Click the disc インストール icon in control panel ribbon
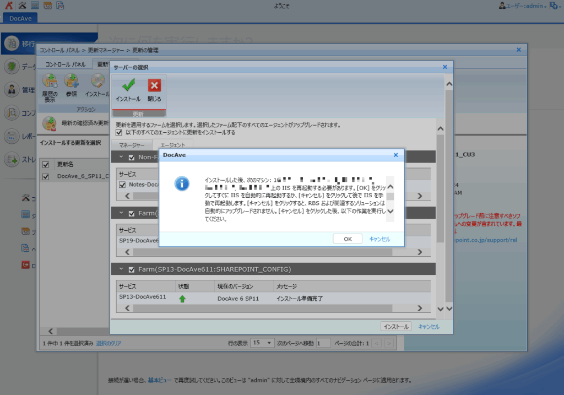The image size is (564, 395). tap(97, 82)
